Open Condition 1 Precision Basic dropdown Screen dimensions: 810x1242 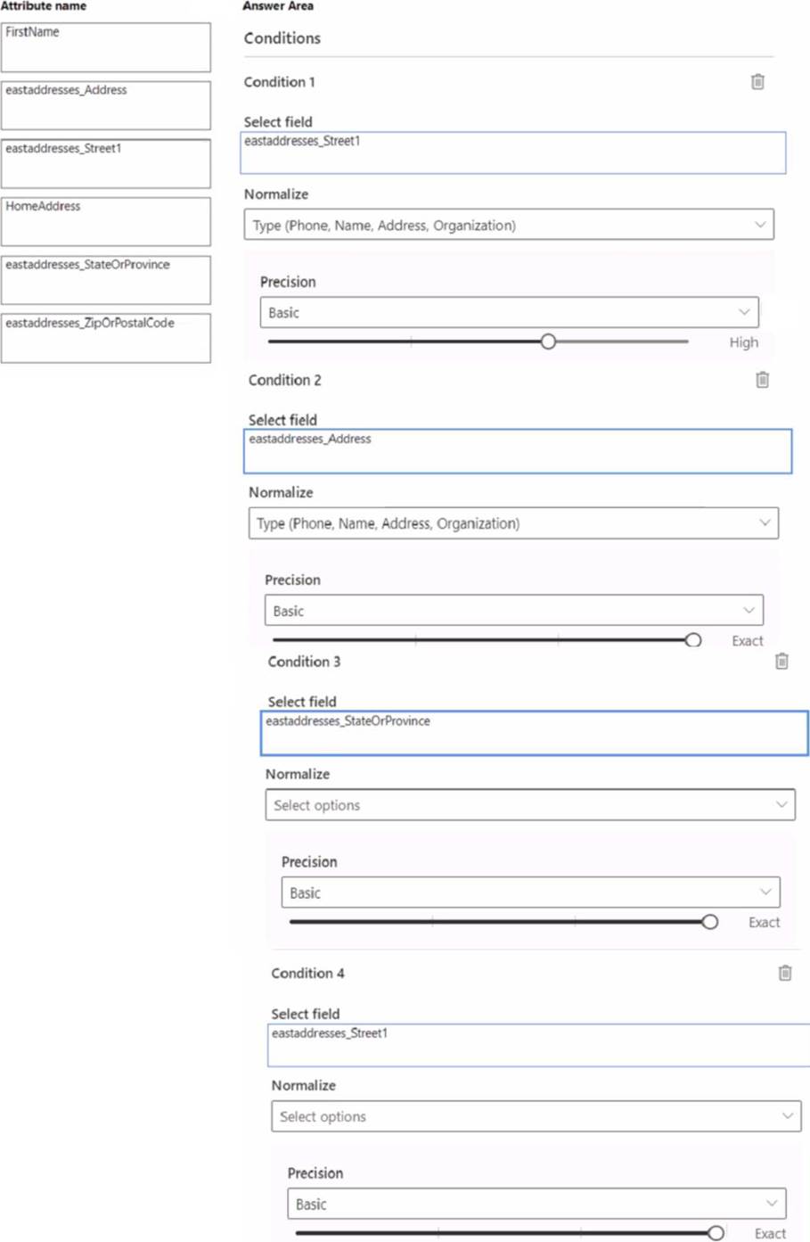point(509,313)
